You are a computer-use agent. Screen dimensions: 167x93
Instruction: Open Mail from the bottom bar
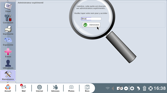click(x=24, y=88)
